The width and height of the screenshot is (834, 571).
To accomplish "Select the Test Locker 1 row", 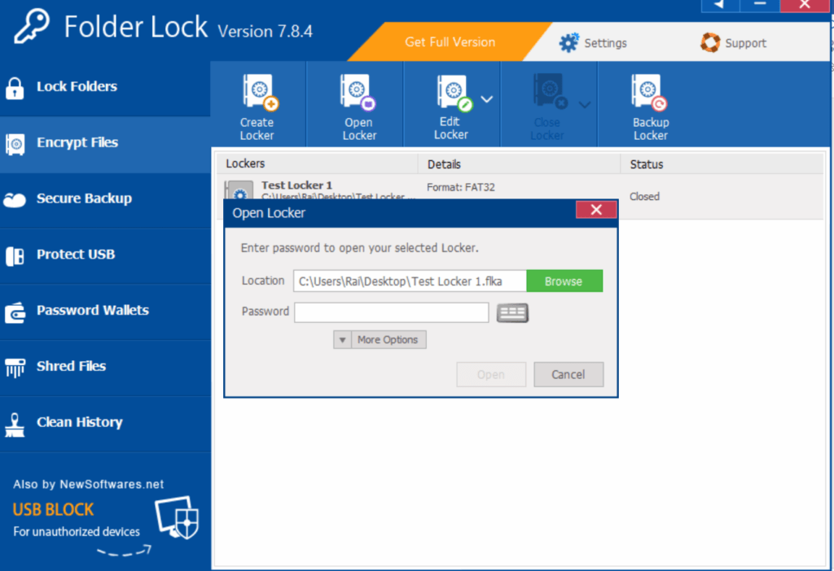I will pos(520,197).
